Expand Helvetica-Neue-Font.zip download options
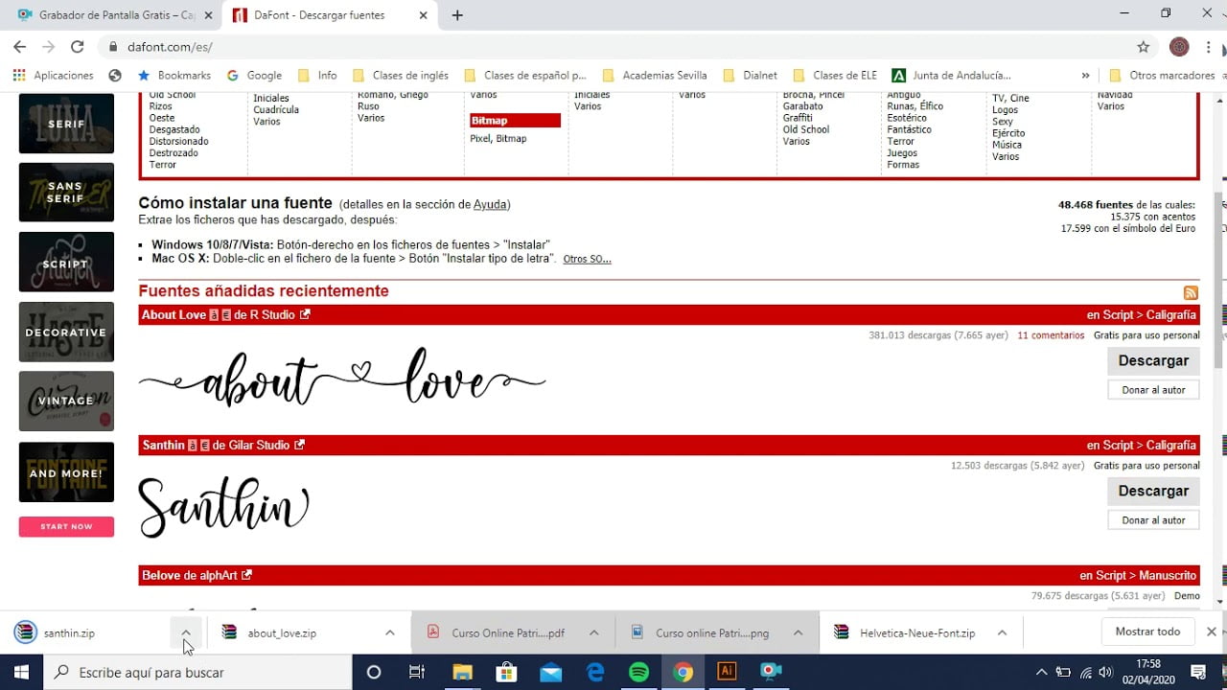This screenshot has height=690, width=1227. (x=1002, y=632)
